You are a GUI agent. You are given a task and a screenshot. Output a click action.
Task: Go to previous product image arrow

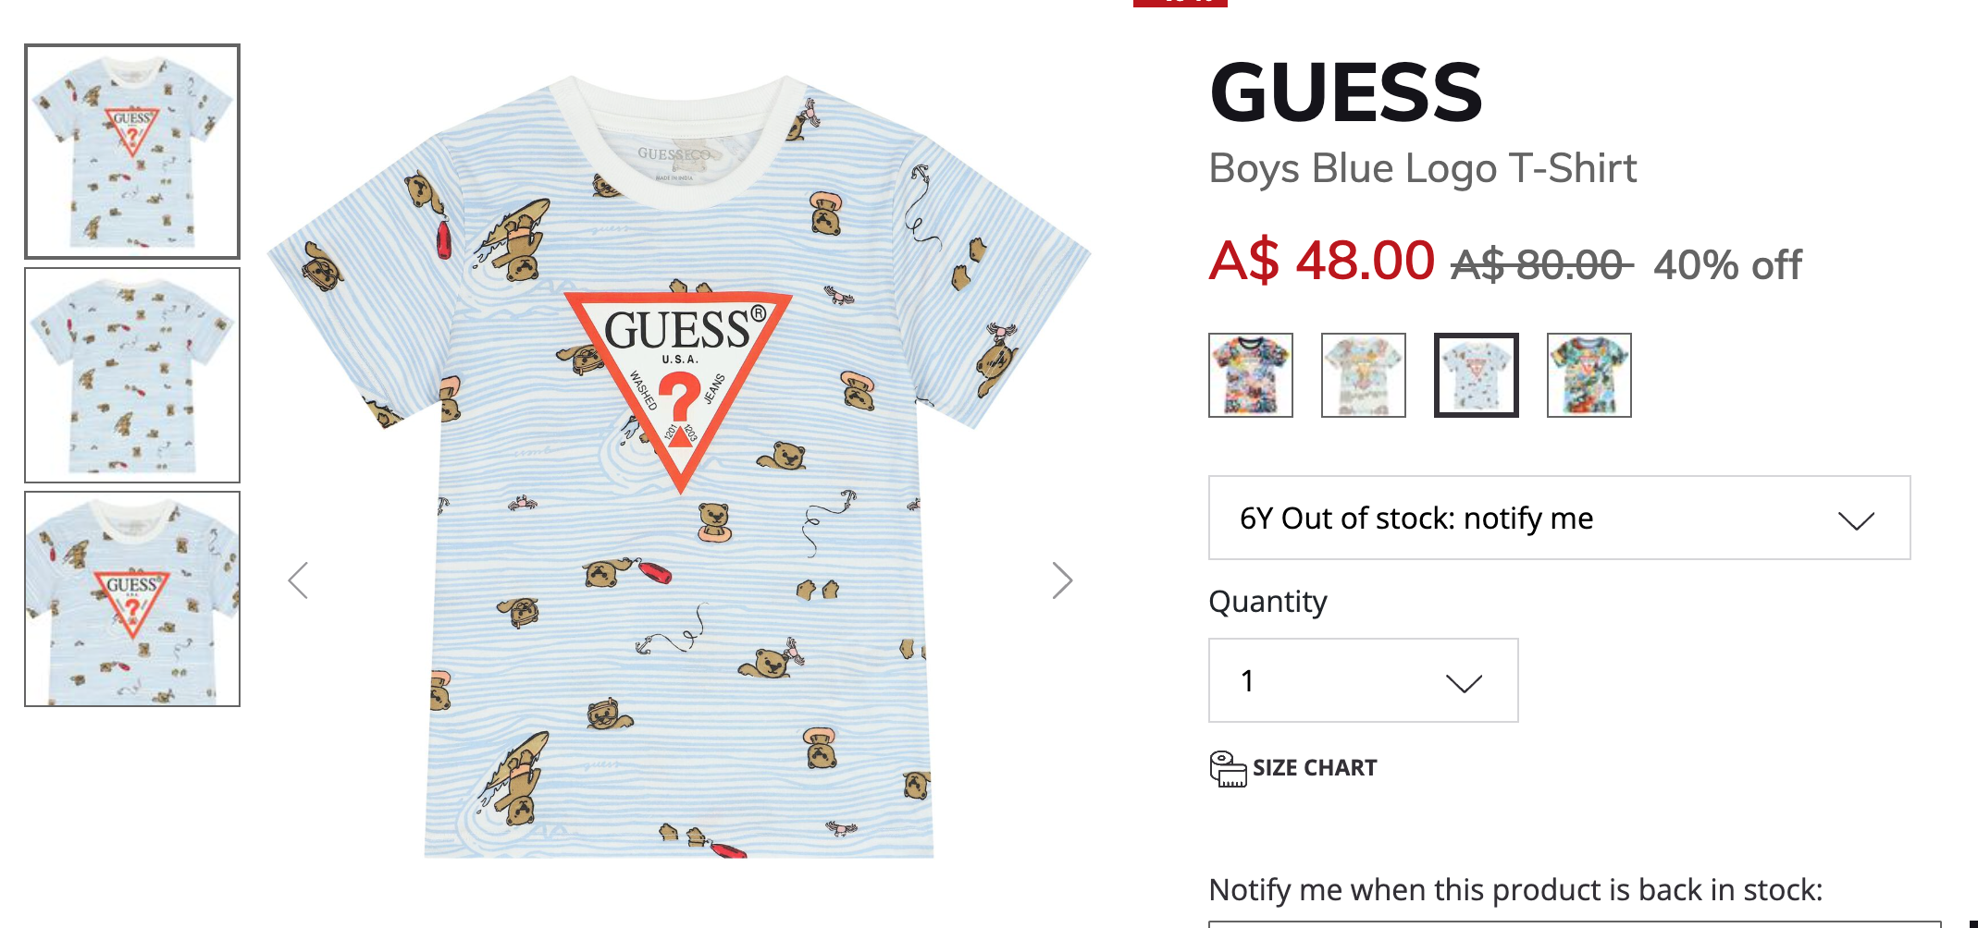coord(298,580)
